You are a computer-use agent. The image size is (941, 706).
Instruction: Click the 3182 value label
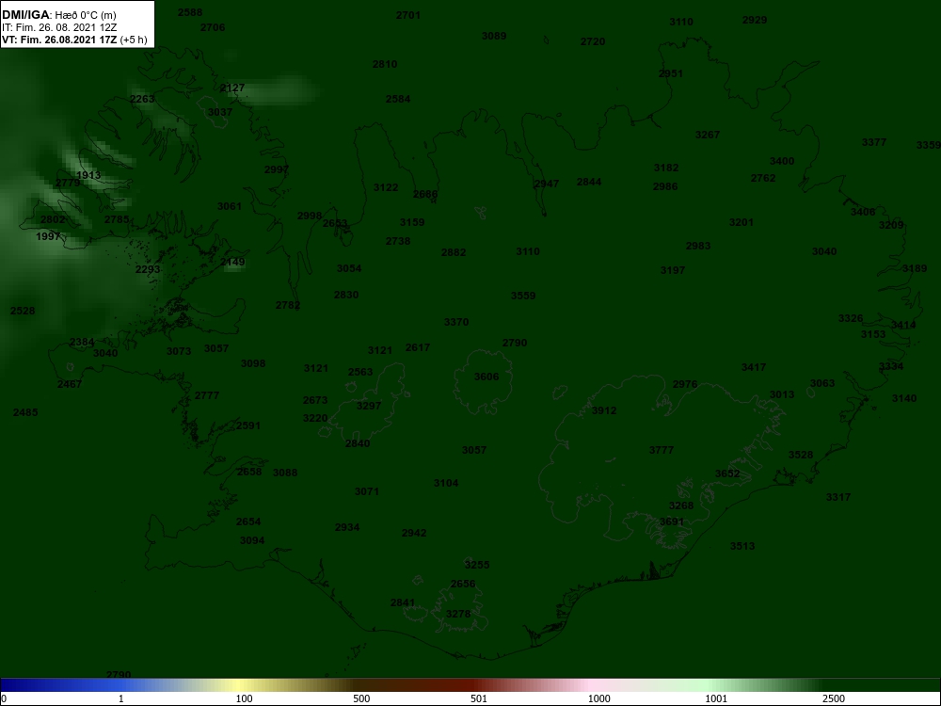pyautogui.click(x=666, y=168)
